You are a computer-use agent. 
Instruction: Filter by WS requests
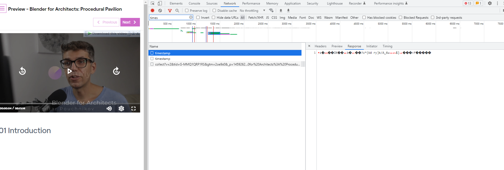[319, 17]
